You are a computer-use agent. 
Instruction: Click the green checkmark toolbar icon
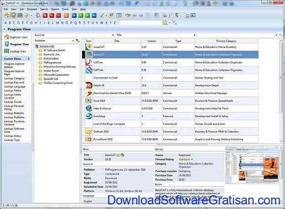102,16
